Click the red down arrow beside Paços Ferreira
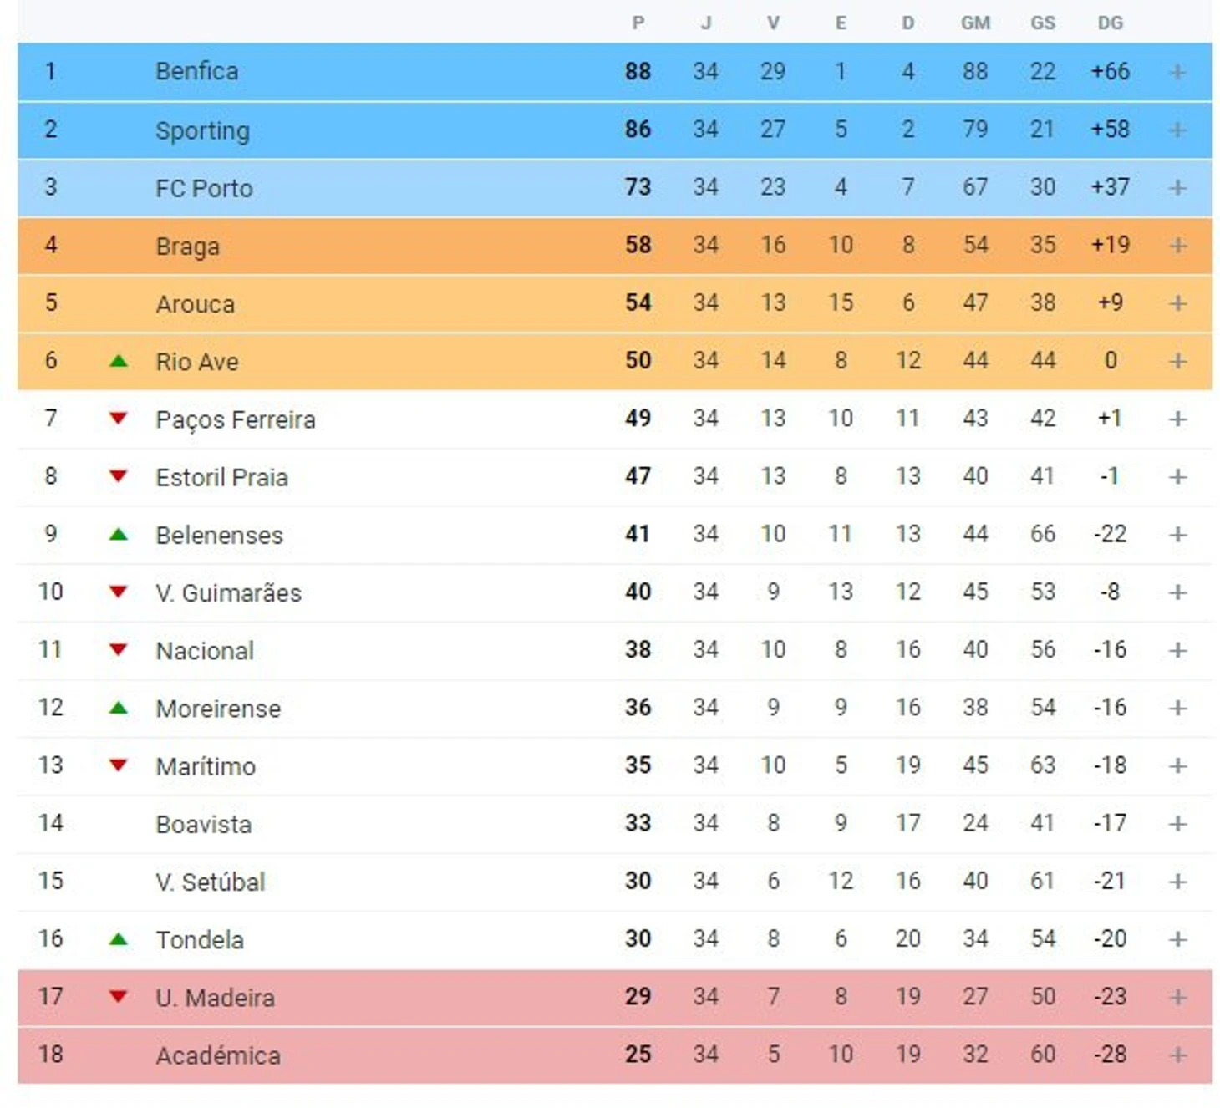 119,419
